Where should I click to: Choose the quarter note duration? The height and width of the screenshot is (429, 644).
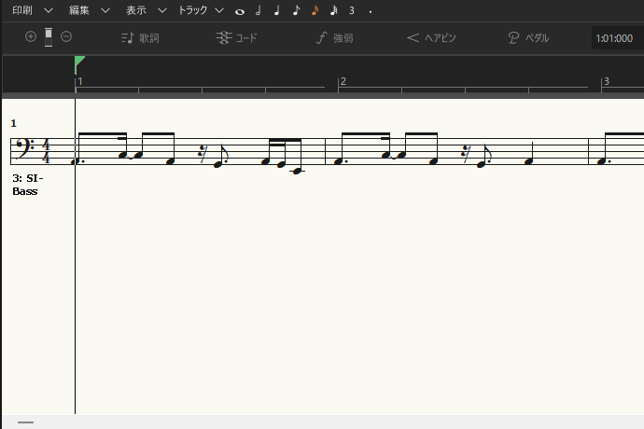(276, 10)
